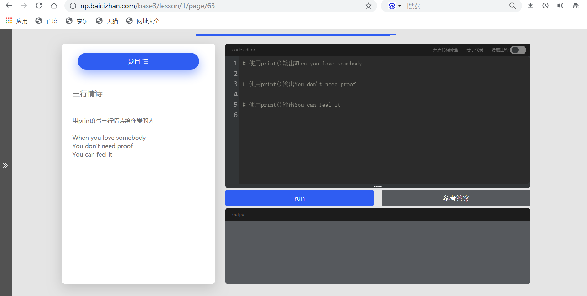Click the magnifier search icon
Image resolution: width=587 pixels, height=296 pixels.
pos(513,6)
